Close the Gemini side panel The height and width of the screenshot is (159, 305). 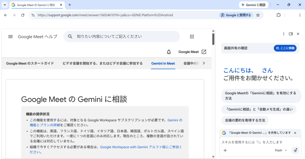[x=298, y=34]
